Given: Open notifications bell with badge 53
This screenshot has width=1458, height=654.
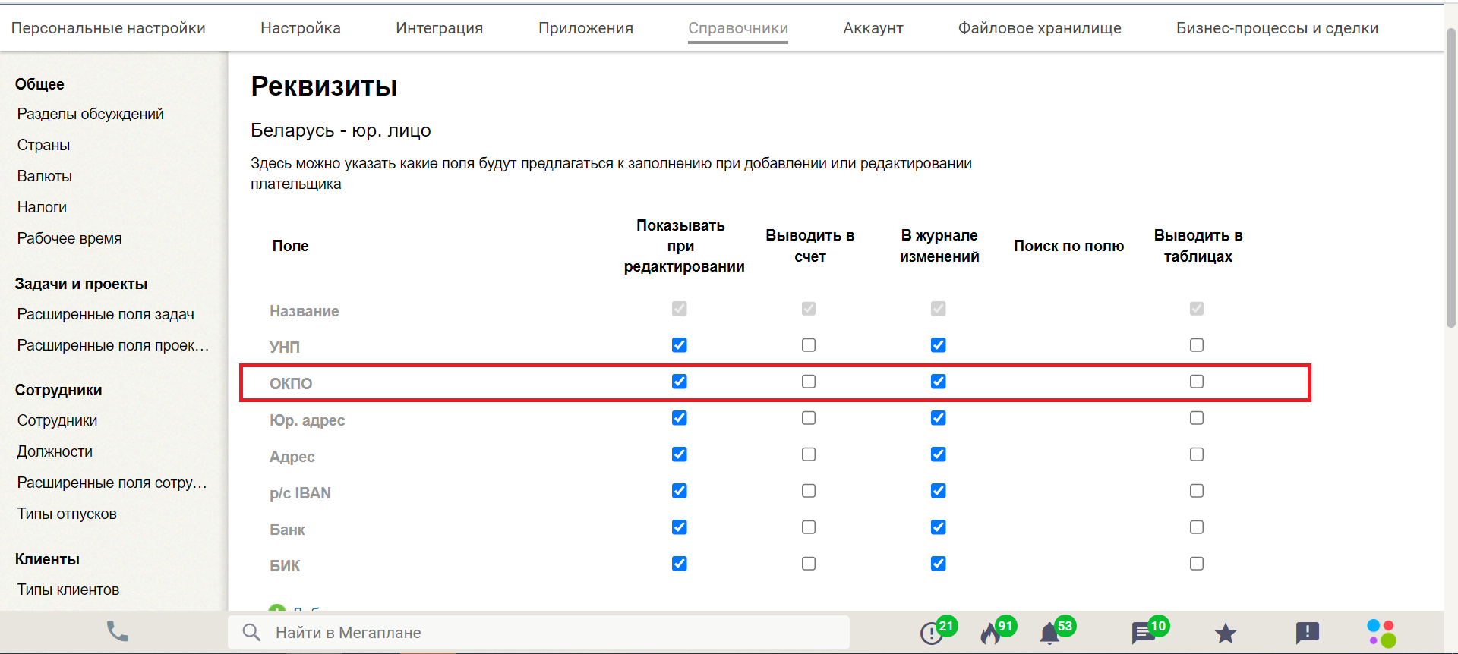Looking at the screenshot, I should [1049, 633].
